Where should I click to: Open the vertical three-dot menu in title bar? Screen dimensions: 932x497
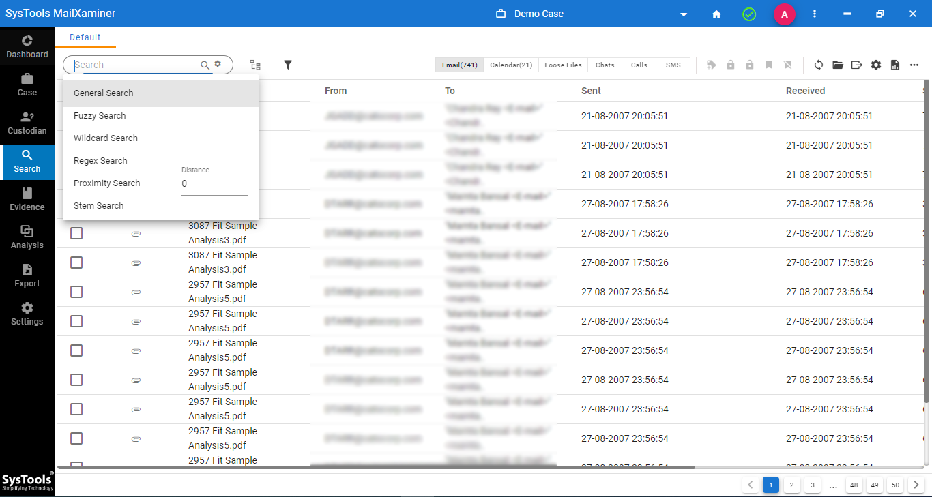coord(815,14)
